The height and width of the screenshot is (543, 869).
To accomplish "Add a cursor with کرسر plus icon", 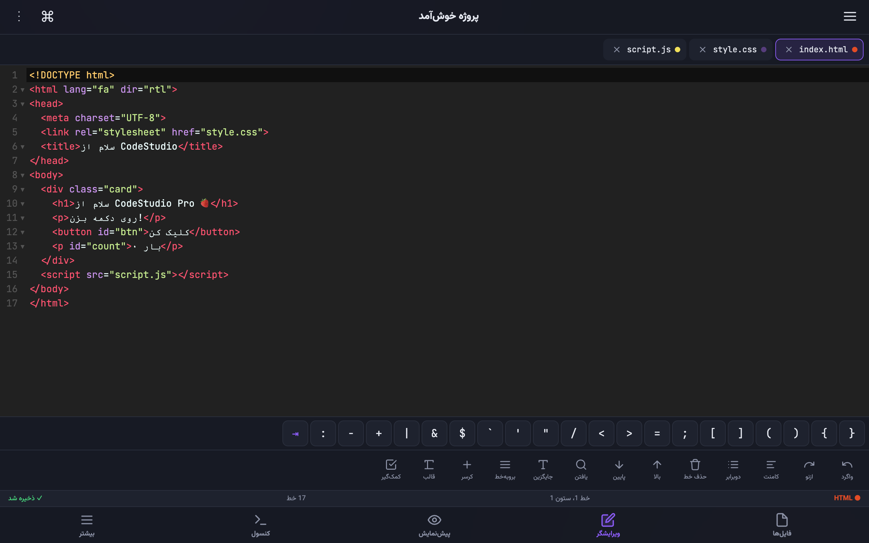I will coord(467,470).
